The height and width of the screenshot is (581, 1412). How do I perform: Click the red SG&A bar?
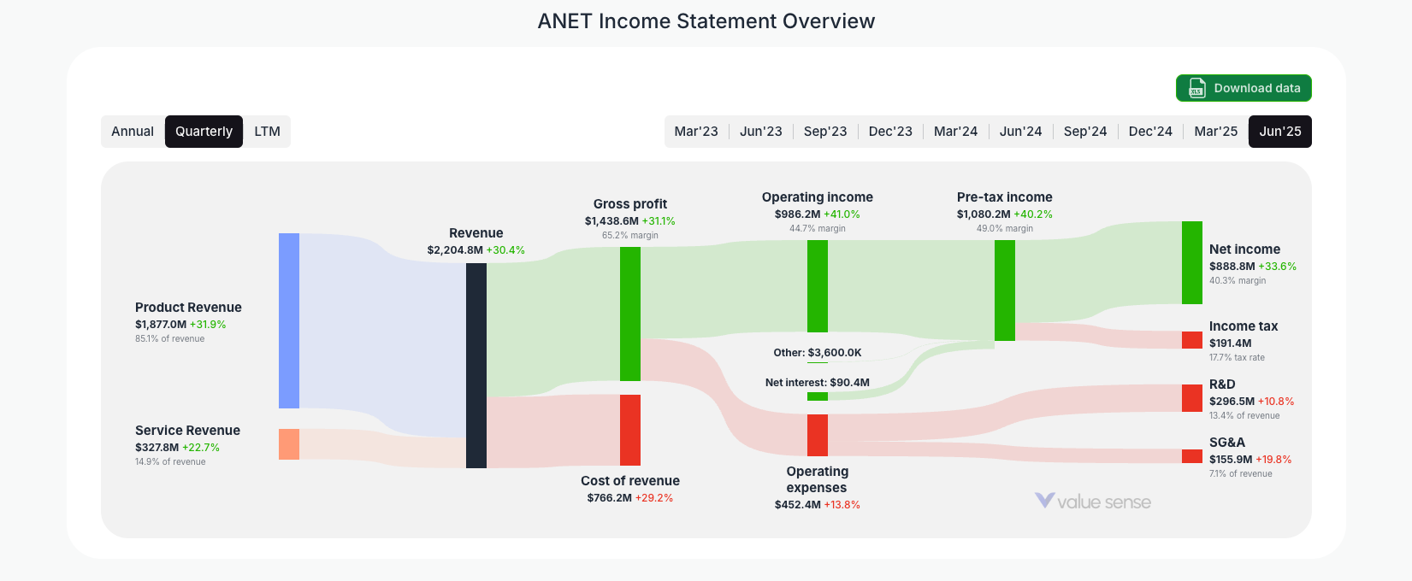tap(1192, 456)
